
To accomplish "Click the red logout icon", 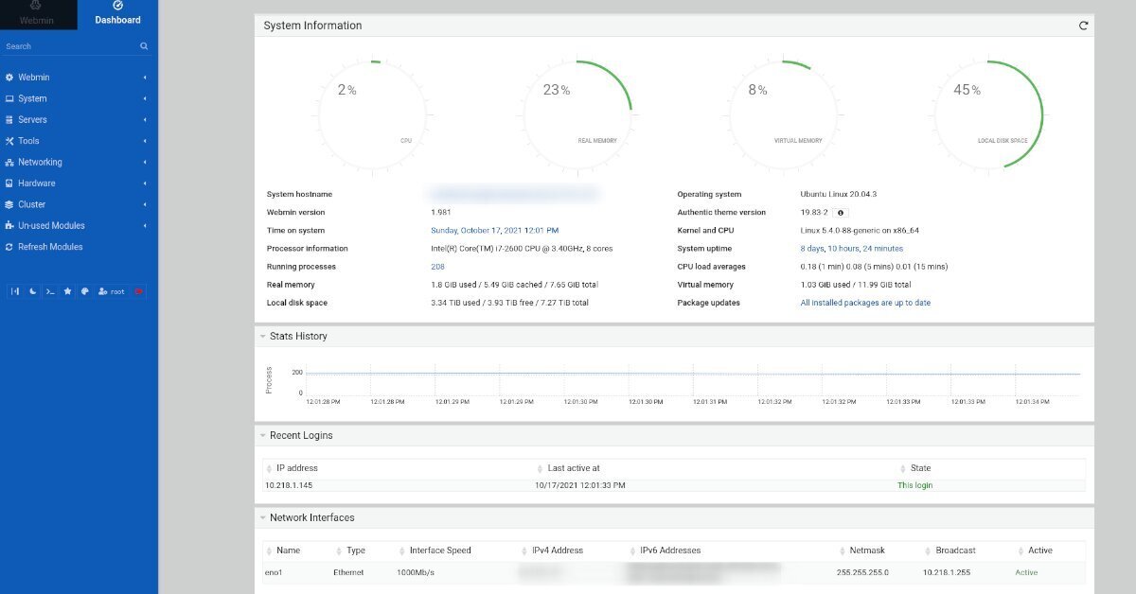I will pyautogui.click(x=139, y=291).
